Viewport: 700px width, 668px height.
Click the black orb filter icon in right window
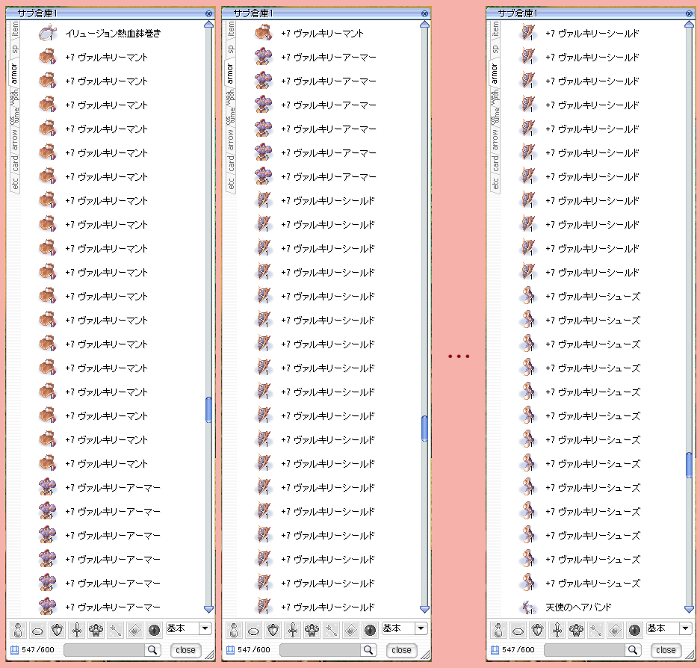point(634,630)
